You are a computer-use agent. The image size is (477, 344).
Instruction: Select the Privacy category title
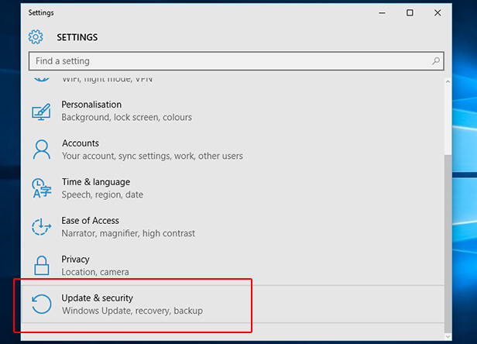(75, 259)
